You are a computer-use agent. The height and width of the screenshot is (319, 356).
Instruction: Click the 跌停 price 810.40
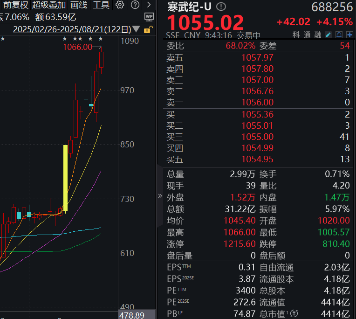[x=336, y=244]
